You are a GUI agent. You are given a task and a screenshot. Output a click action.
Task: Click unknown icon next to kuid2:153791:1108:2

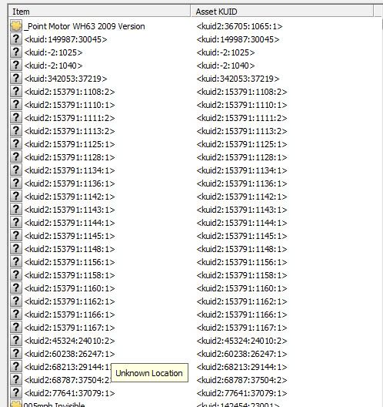(16, 92)
